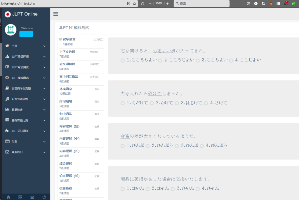299x200 pixels.
Task: Switch to 选序填空 grammar section
Action: [66, 89]
